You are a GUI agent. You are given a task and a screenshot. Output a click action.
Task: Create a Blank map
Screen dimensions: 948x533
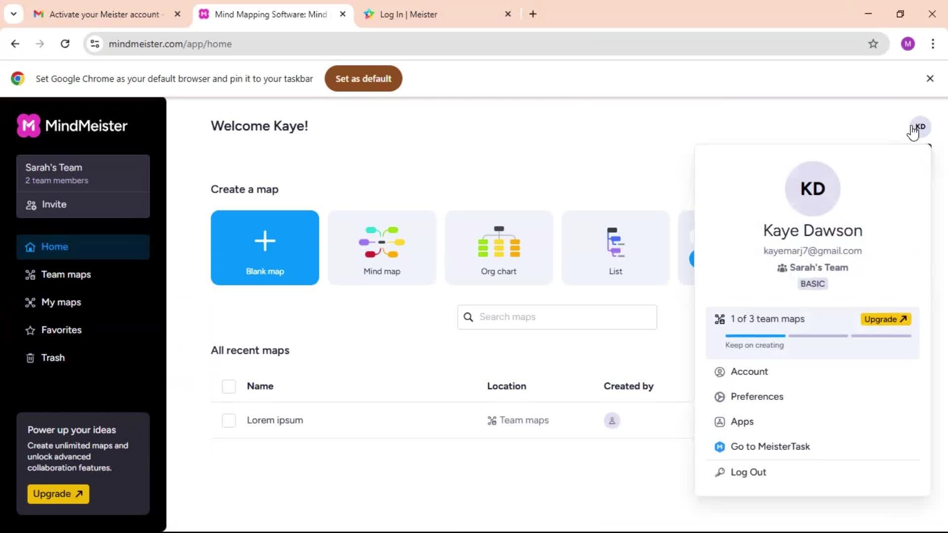(x=265, y=248)
